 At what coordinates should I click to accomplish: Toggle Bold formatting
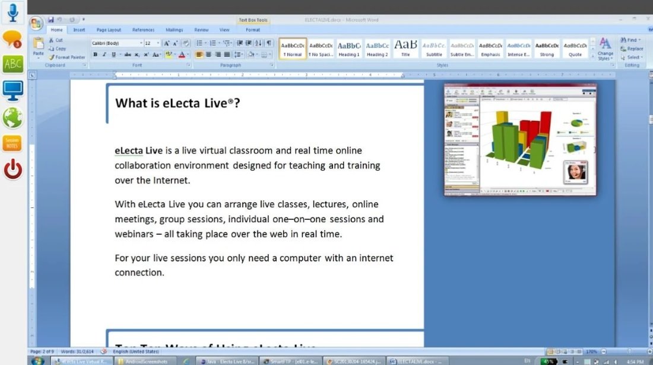pos(96,55)
